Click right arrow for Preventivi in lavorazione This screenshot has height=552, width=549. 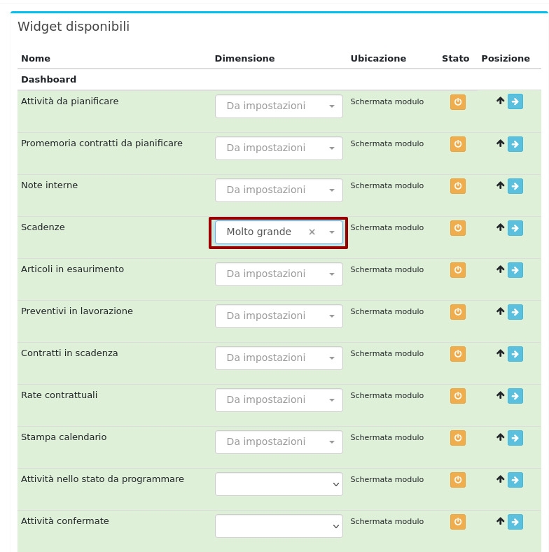click(x=515, y=312)
